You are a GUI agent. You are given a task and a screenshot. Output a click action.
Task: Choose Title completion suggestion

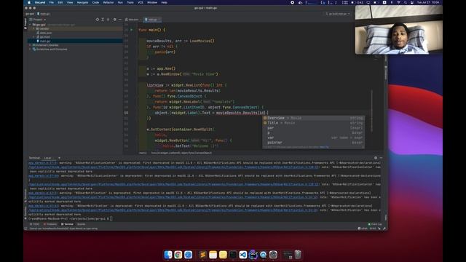pyautogui.click(x=313, y=123)
